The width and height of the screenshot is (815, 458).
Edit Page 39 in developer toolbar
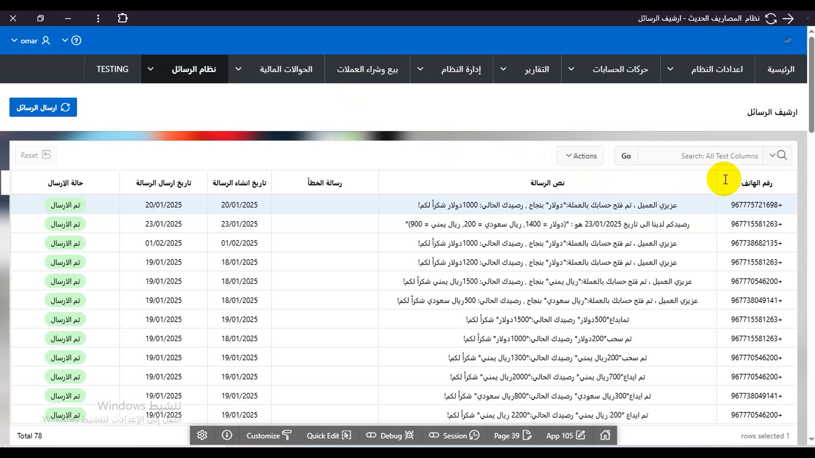(513, 435)
